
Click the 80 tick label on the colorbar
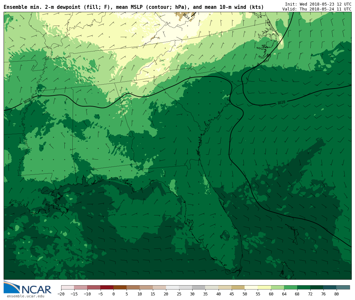(337, 294)
